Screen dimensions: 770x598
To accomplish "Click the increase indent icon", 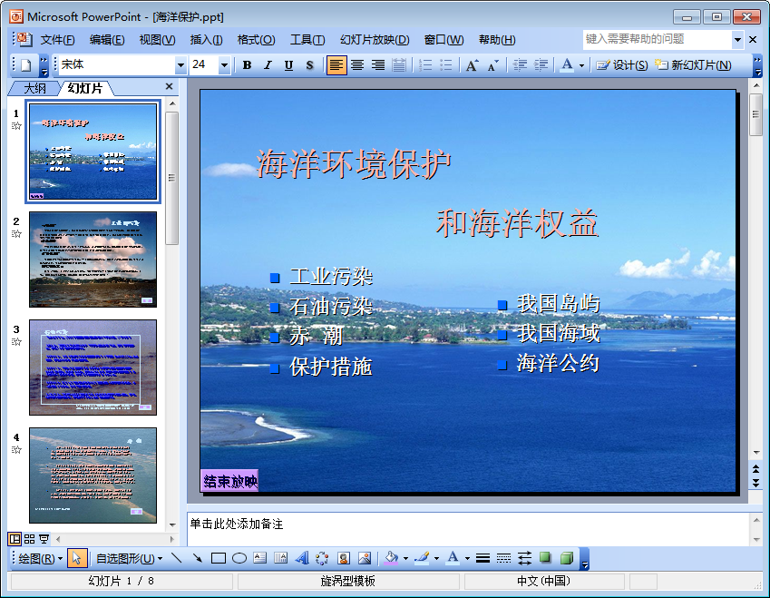I will (x=541, y=64).
